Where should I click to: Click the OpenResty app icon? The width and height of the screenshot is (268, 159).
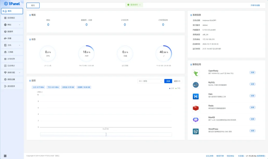coord(196,73)
